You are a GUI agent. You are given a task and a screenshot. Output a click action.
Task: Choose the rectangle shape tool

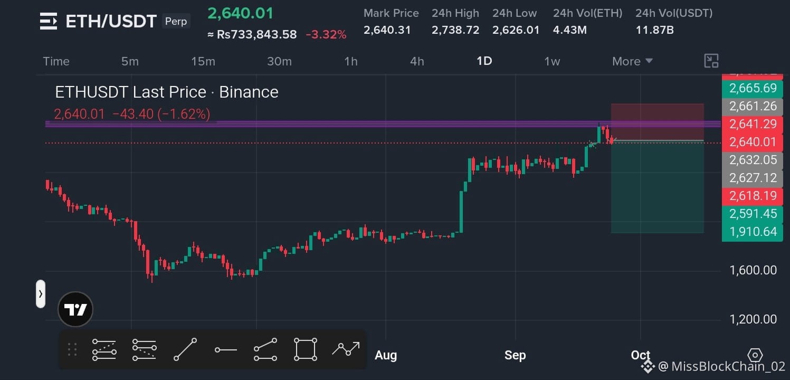(306, 349)
